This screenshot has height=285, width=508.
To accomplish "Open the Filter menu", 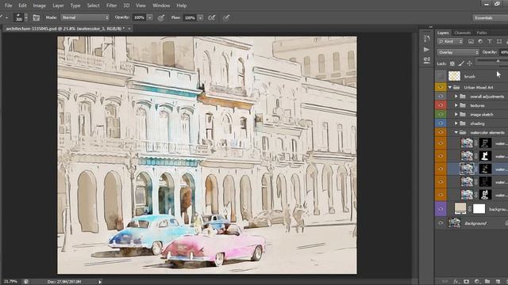I will point(111,6).
